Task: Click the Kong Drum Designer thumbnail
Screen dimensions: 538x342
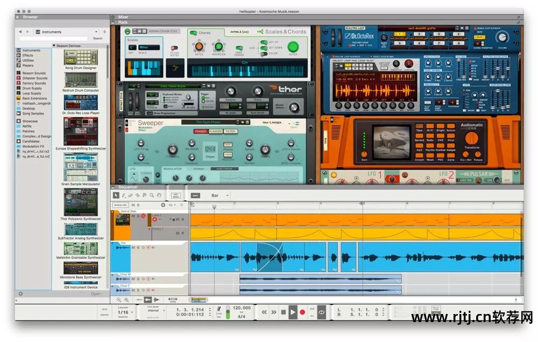Action: click(x=81, y=57)
